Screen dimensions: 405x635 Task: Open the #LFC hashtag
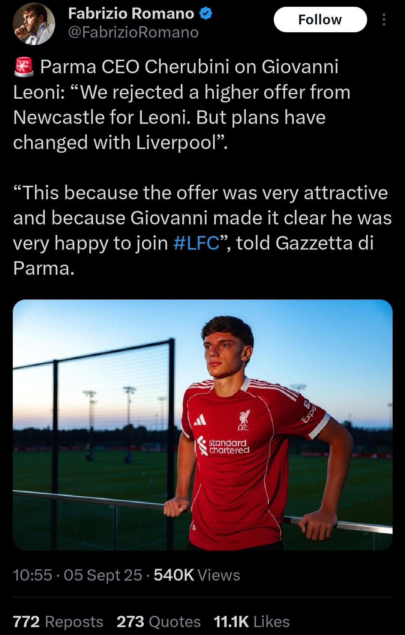(196, 243)
